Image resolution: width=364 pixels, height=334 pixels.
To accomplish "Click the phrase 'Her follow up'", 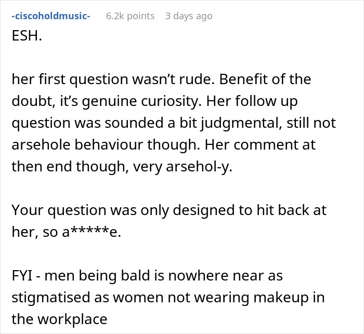I will coord(252,101).
